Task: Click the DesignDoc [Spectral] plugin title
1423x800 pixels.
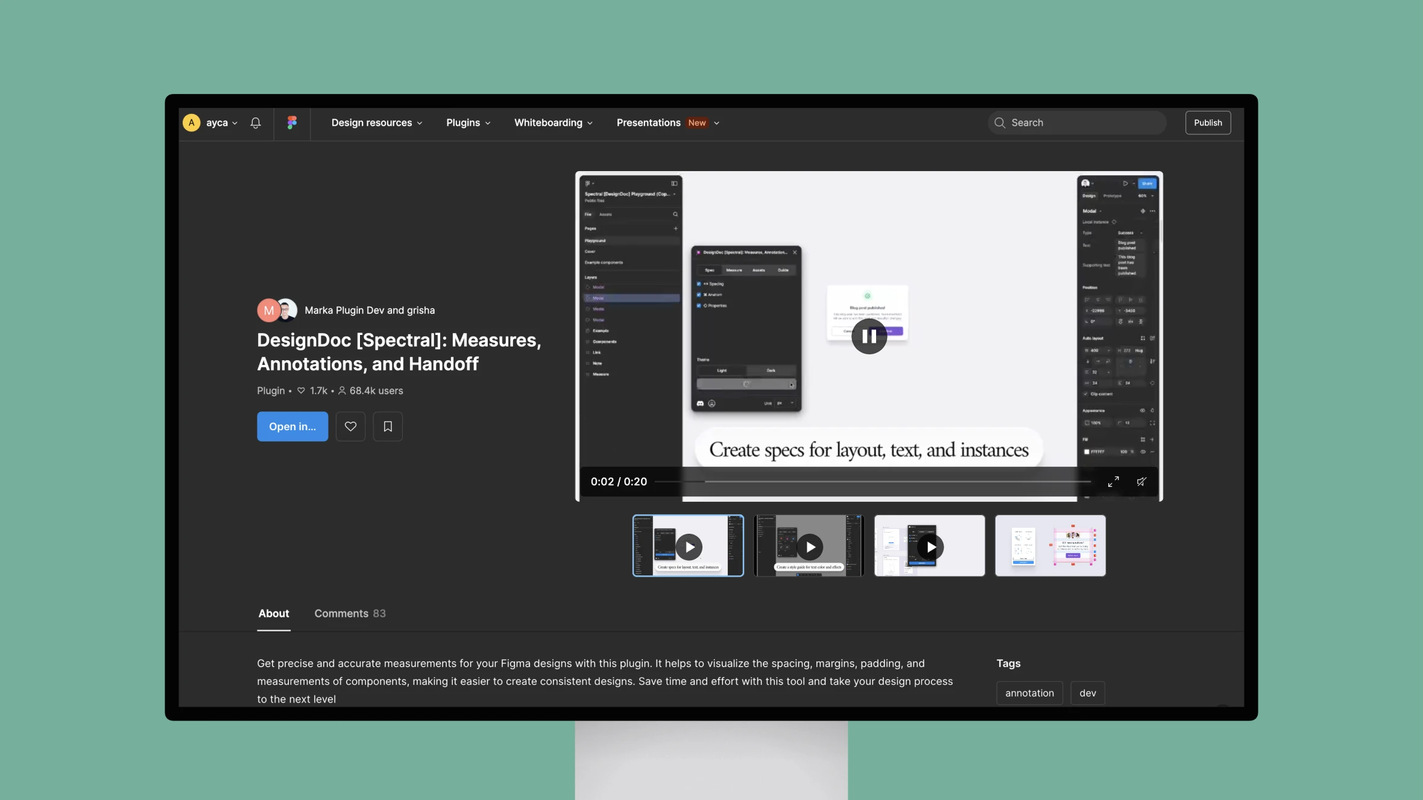Action: [x=399, y=352]
